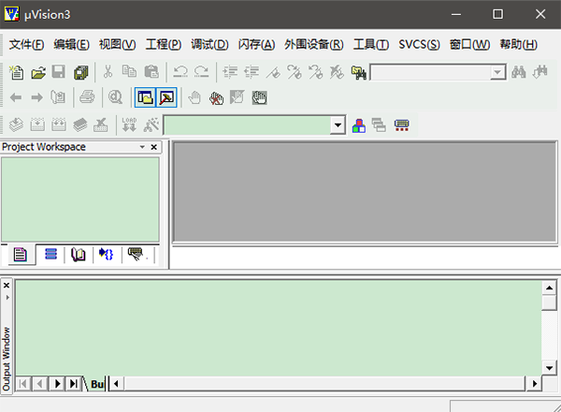The width and height of the screenshot is (561, 412).
Task: Redo the last undone action
Action: coord(201,72)
